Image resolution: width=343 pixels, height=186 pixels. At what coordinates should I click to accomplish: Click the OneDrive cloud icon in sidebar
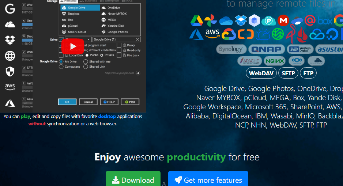pos(10,24)
